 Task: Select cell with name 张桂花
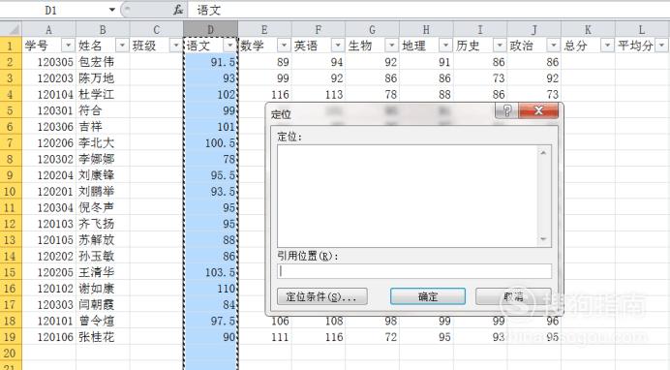pyautogui.click(x=103, y=337)
